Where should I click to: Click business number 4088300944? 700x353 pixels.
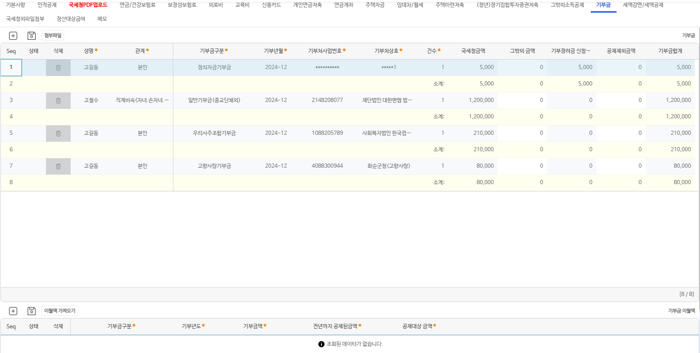click(x=327, y=166)
